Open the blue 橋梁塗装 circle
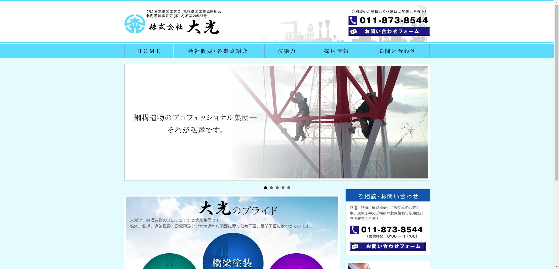 (233, 253)
